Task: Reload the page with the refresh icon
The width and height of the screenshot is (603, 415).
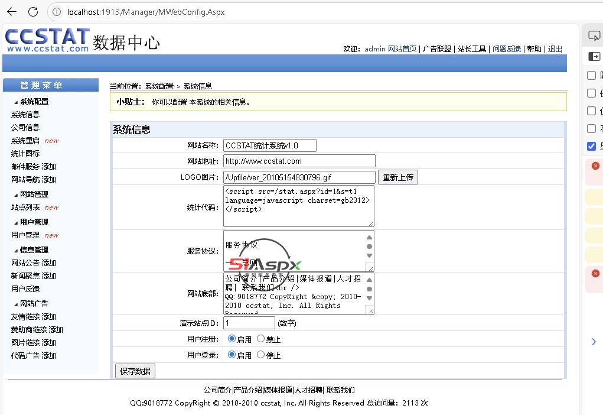Action: coord(33,12)
